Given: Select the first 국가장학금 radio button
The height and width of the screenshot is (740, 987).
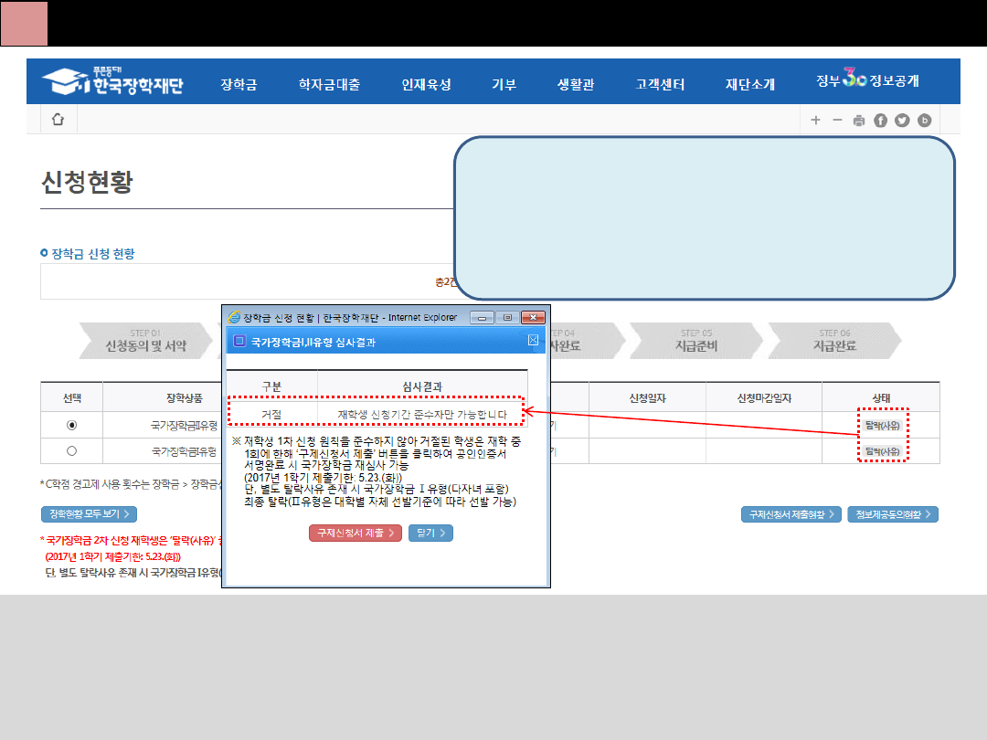Looking at the screenshot, I should point(72,425).
